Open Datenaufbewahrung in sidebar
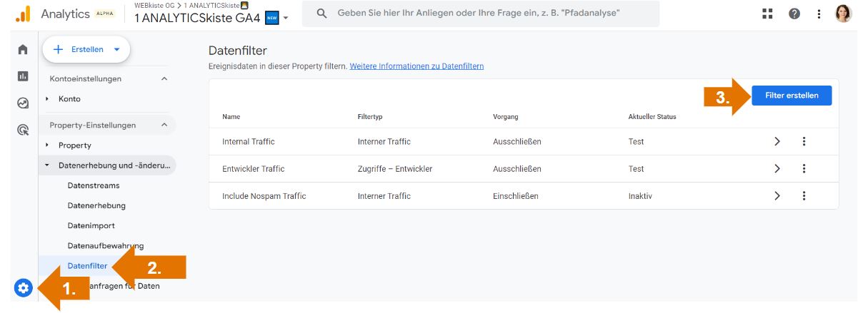858x313 pixels. point(106,246)
